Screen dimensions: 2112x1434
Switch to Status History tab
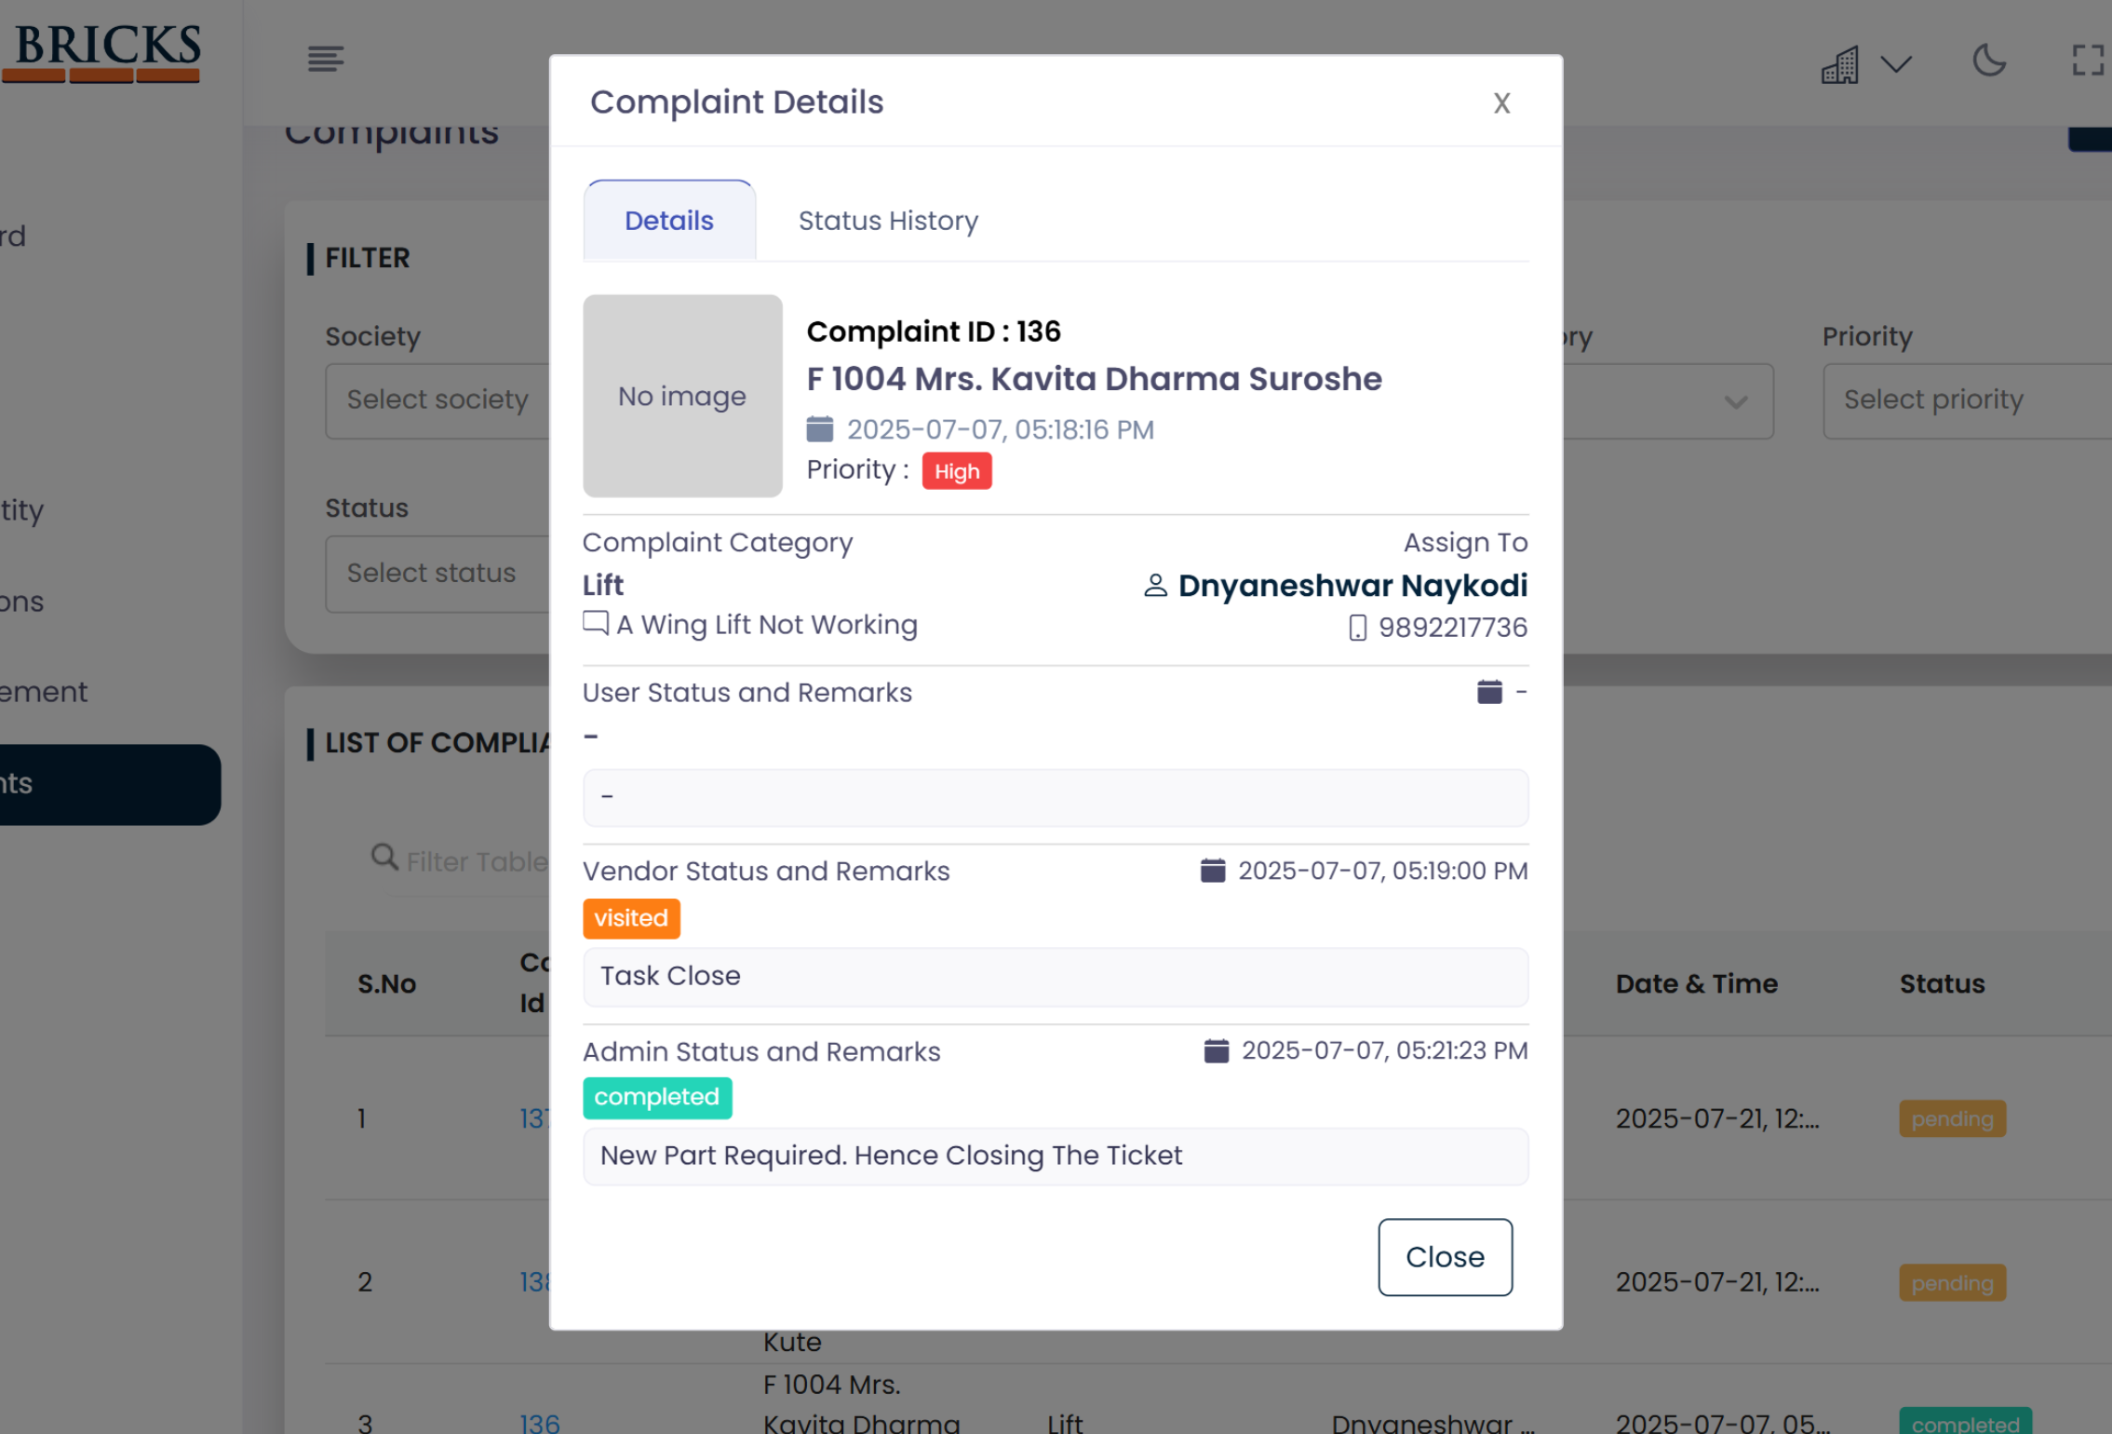[x=888, y=221]
